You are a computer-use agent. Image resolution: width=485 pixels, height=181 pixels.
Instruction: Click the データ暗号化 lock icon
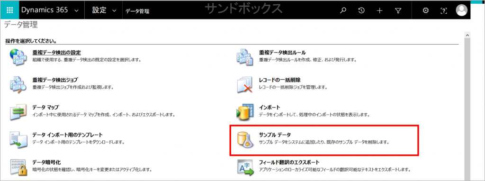coord(19,167)
